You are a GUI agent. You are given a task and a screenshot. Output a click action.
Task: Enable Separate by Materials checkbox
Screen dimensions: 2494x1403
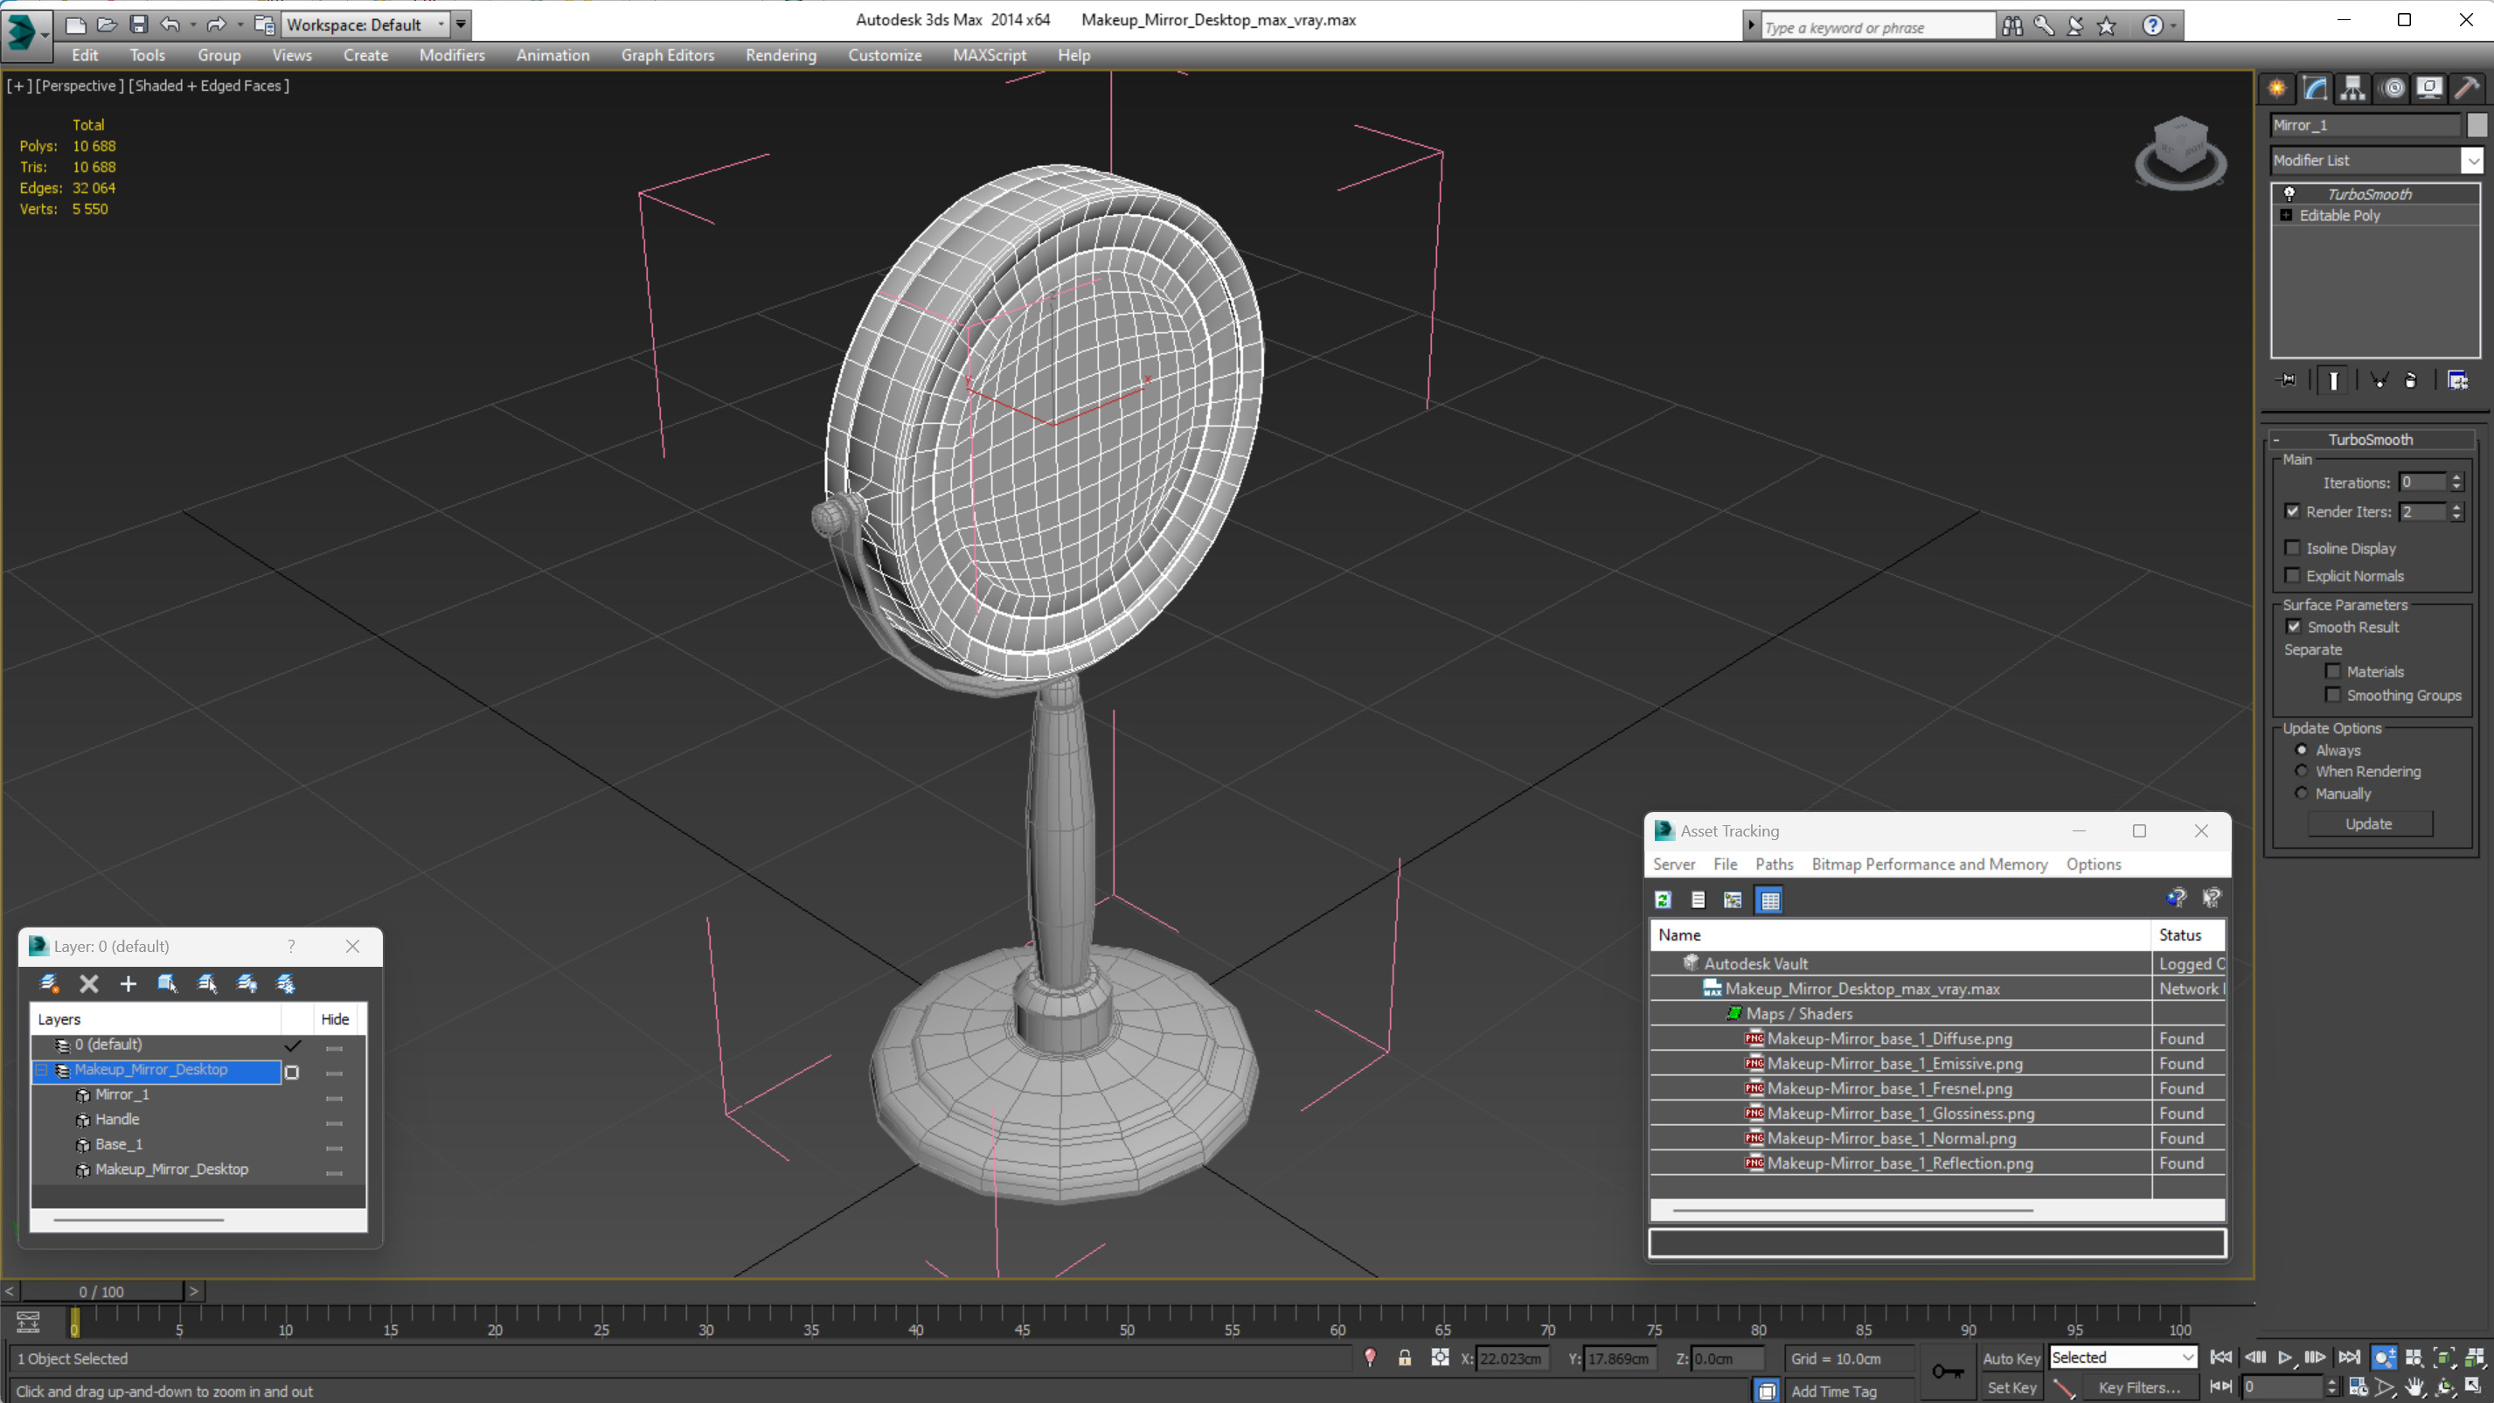point(2333,672)
